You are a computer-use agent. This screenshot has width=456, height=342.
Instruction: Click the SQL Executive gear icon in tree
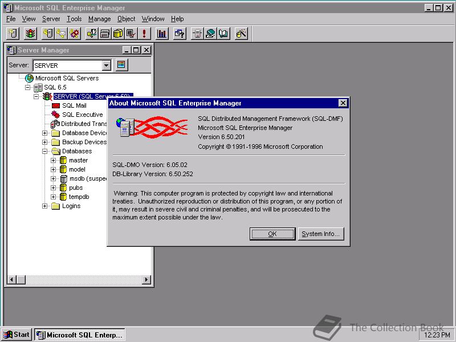(55, 115)
